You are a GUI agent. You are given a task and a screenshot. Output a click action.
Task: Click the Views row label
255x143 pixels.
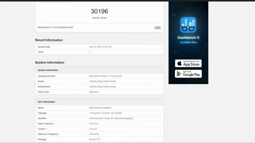40,52
